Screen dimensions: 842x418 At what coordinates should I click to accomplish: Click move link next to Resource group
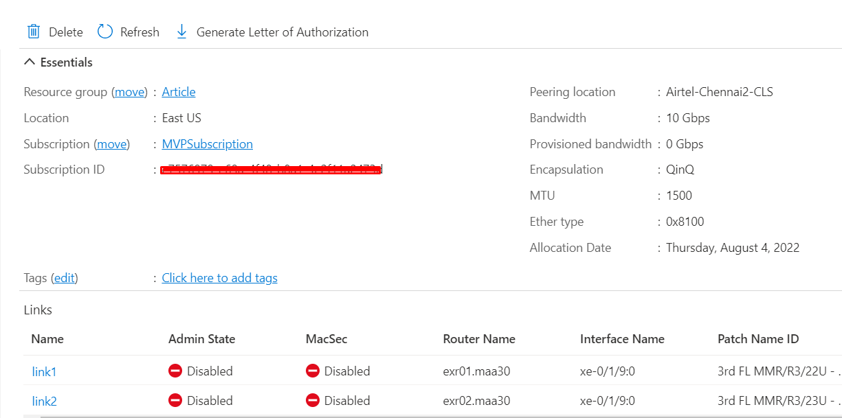(x=129, y=92)
